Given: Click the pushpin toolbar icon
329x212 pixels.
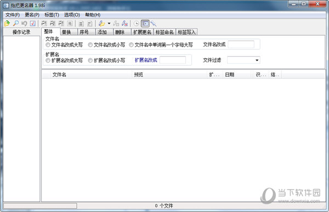Looking at the screenshot, I should 154,23.
